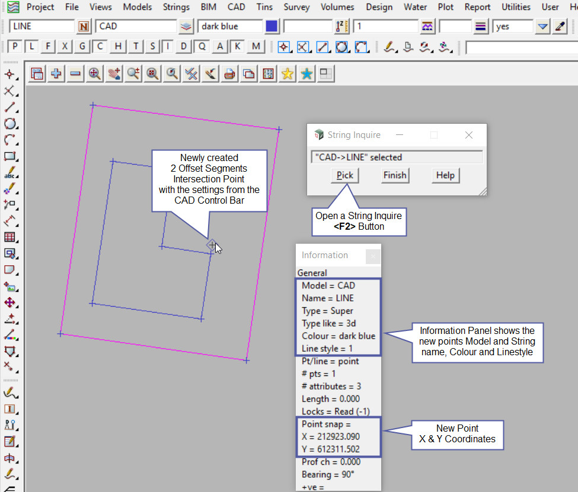Toggle the G snap button

(x=83, y=47)
